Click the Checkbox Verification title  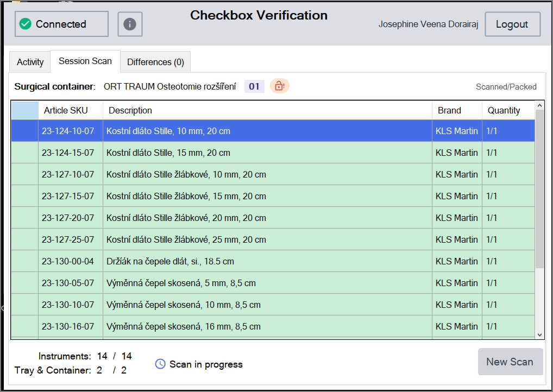(259, 15)
